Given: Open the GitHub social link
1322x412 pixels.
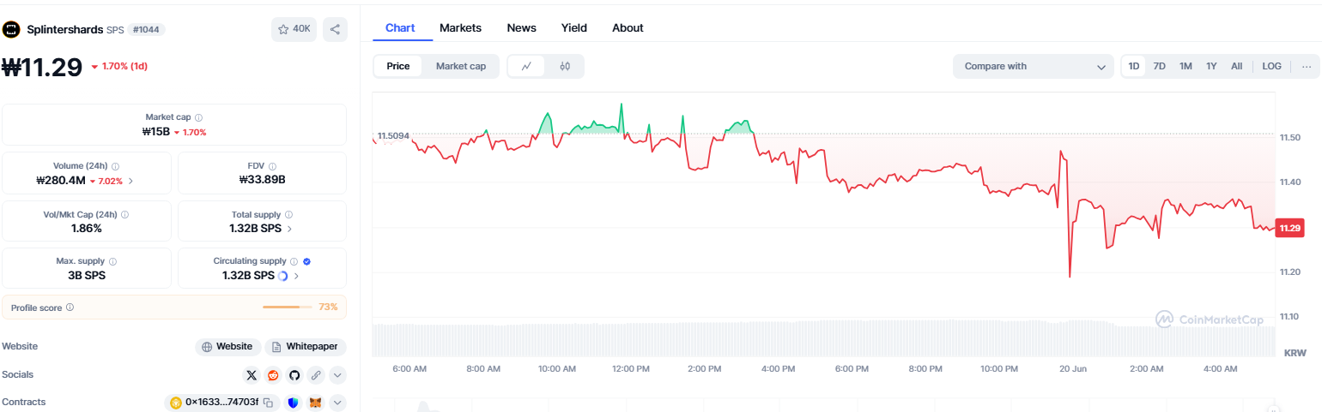Looking at the screenshot, I should point(294,375).
